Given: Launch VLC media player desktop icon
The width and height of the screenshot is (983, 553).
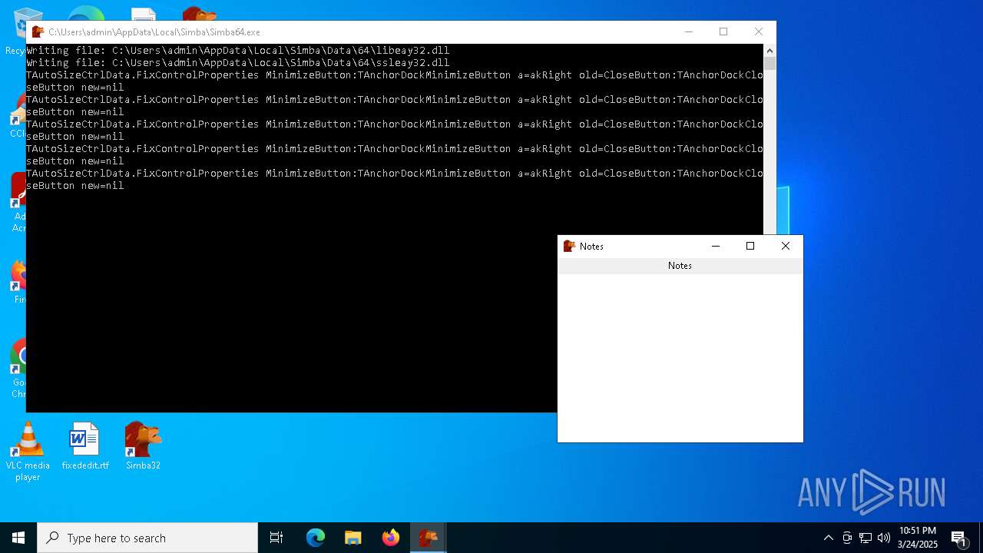Looking at the screenshot, I should (x=28, y=452).
